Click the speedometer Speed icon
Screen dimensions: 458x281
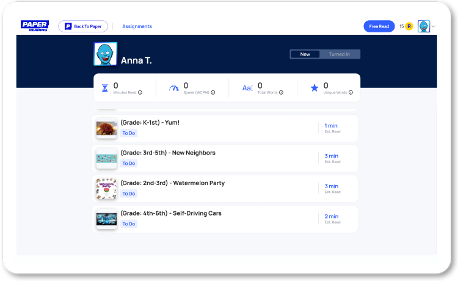(174, 88)
